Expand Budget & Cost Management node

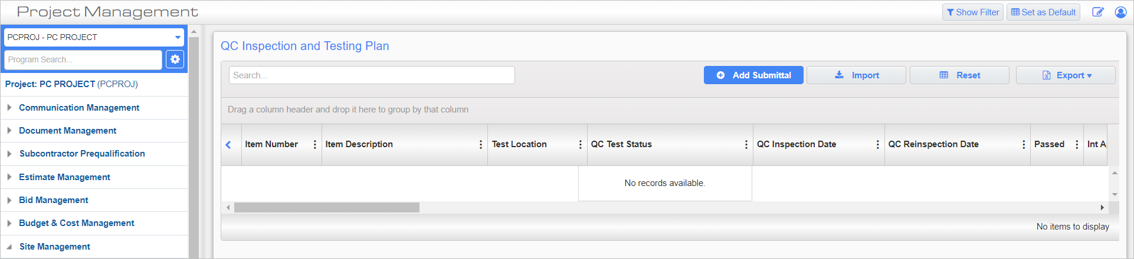(x=9, y=223)
